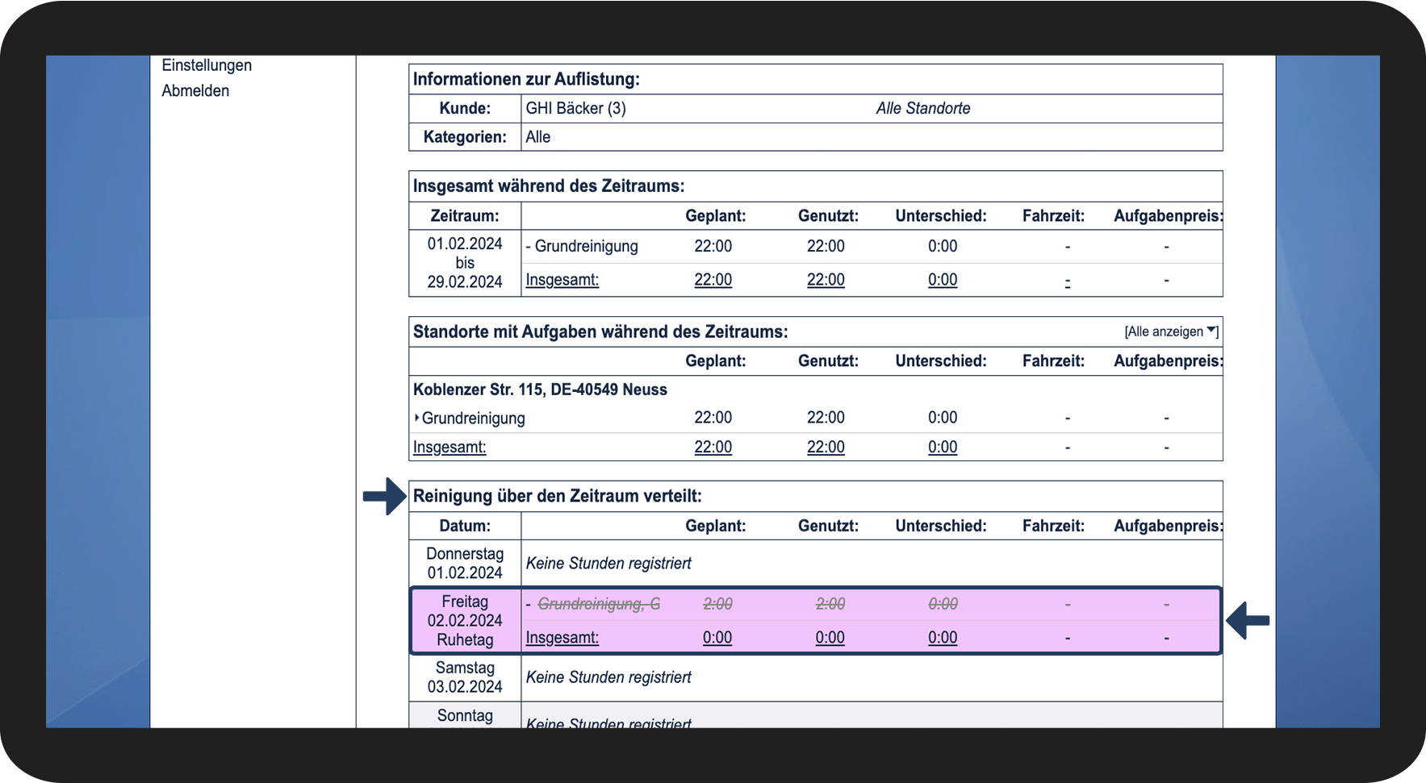This screenshot has height=783, width=1426.
Task: Click Abmelden to log out
Action: pyautogui.click(x=195, y=91)
